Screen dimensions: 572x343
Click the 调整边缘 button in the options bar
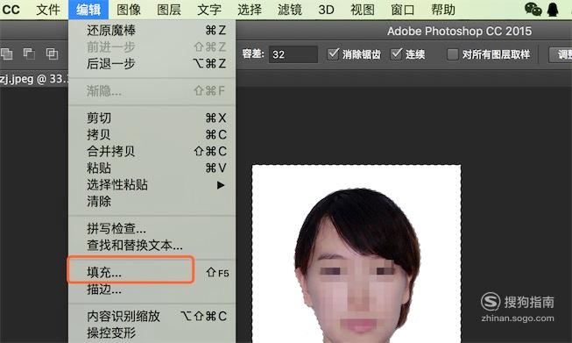pos(561,54)
